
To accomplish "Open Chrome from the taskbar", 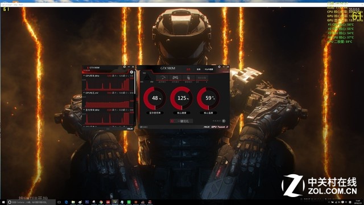I will click(101, 202).
